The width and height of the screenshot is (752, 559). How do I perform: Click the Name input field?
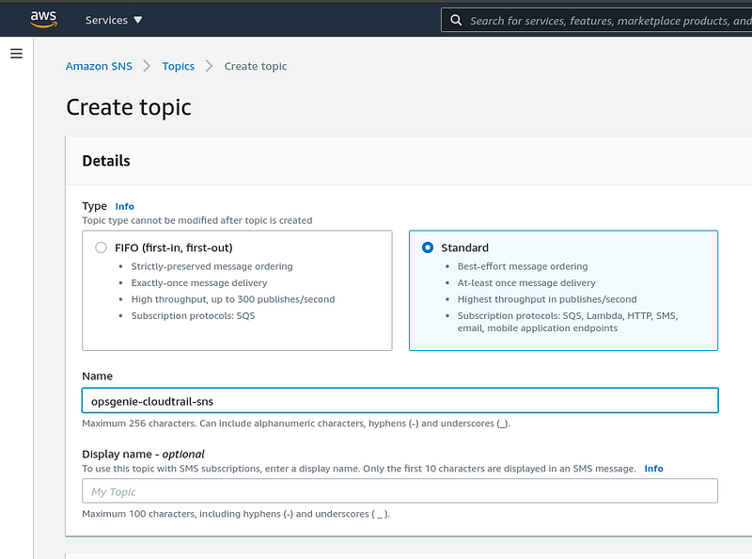click(400, 401)
